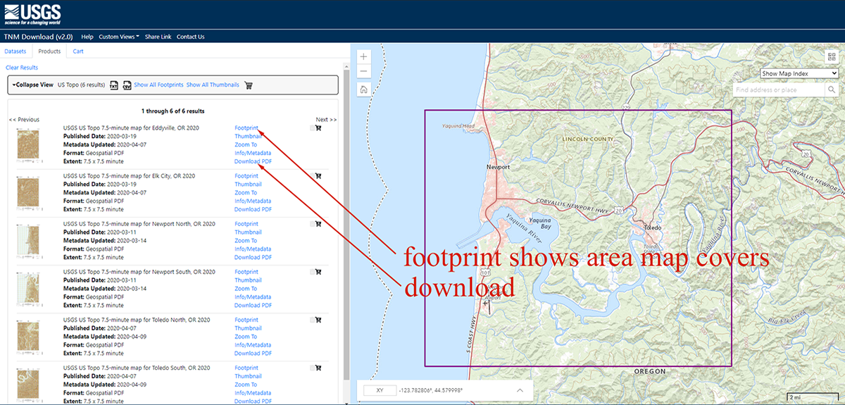The height and width of the screenshot is (405, 845).
Task: Open Contact Us in top bar
Action: tap(191, 37)
